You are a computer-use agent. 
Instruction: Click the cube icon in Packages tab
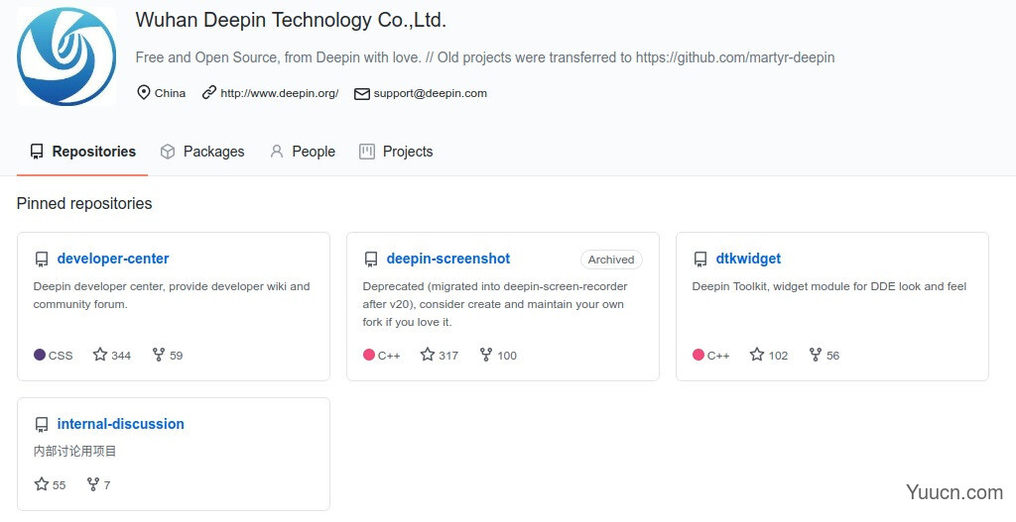(167, 152)
